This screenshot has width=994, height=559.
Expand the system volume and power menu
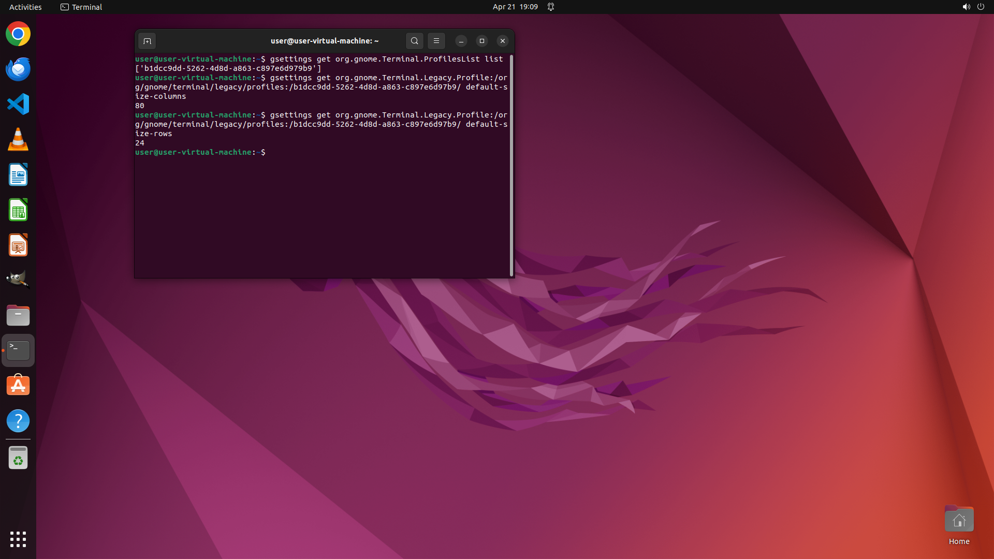(973, 7)
